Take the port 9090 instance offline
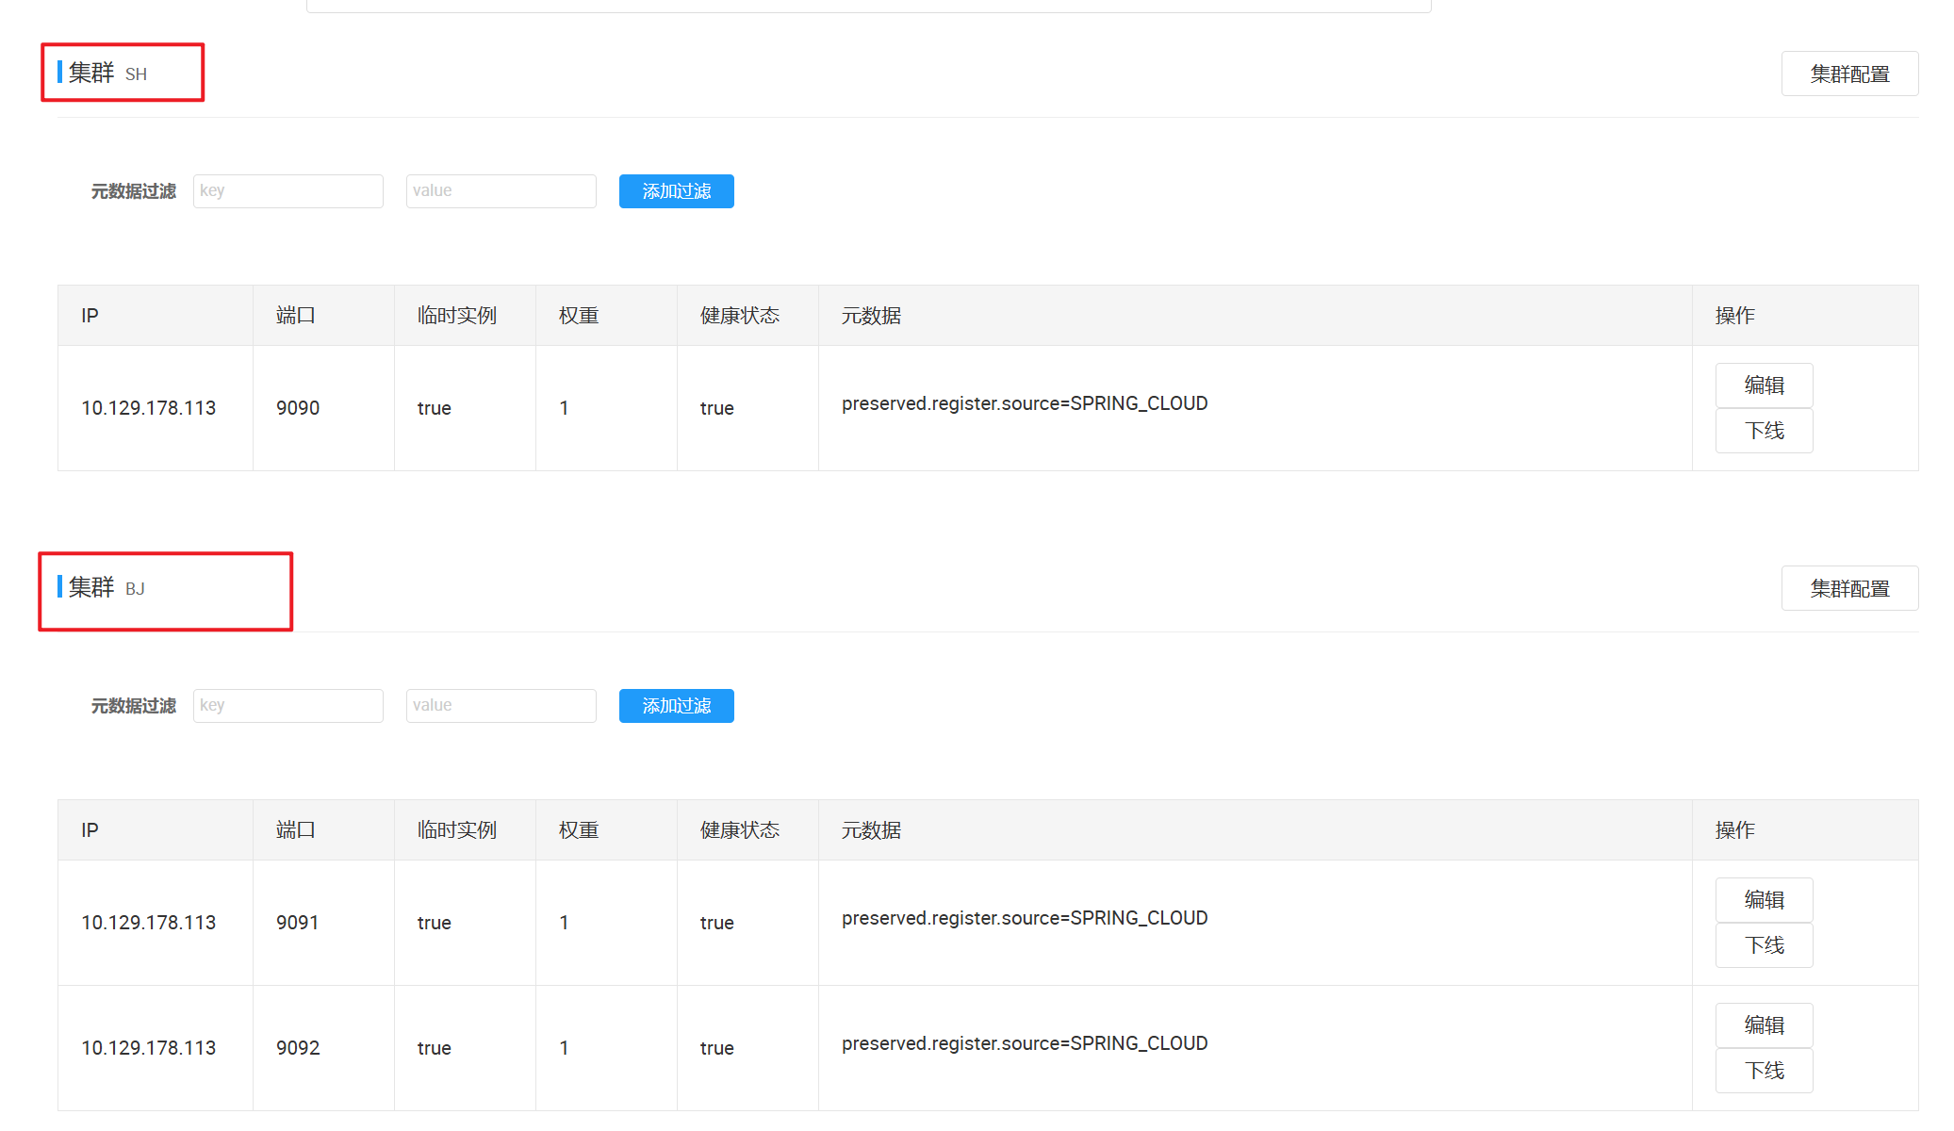 (x=1763, y=431)
